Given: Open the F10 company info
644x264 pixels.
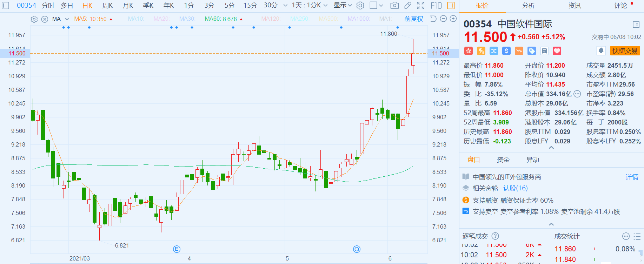Looking at the screenshot, I should click(436, 5).
